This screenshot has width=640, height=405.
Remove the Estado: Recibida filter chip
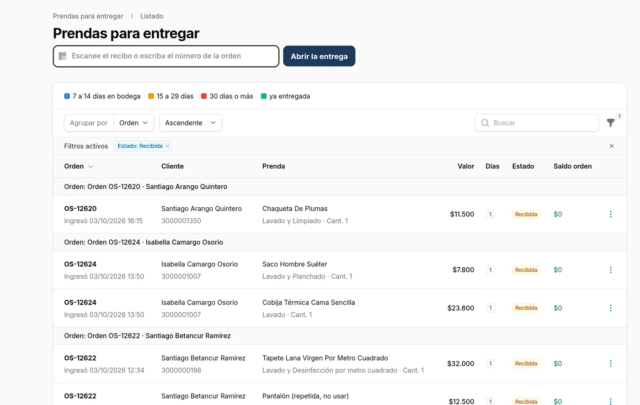click(167, 146)
